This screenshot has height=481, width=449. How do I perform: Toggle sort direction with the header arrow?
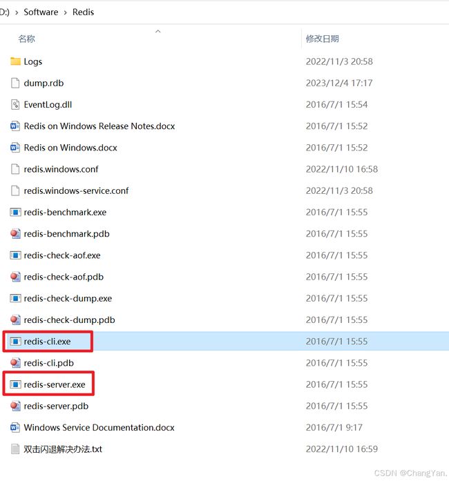tap(158, 31)
